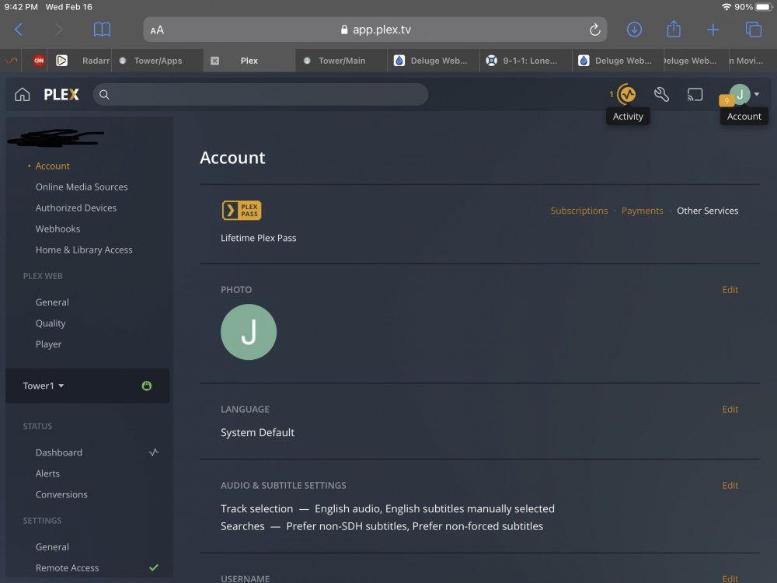
Task: Open server General settings
Action: point(52,546)
